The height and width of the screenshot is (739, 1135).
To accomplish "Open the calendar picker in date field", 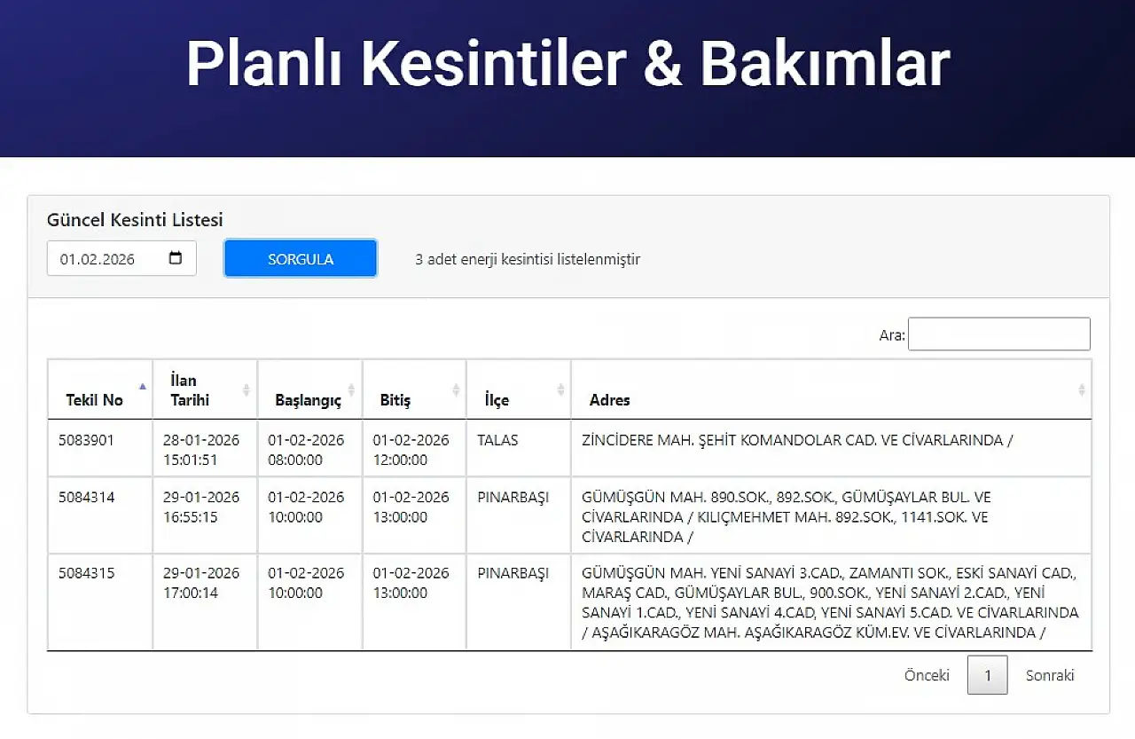I will [176, 258].
